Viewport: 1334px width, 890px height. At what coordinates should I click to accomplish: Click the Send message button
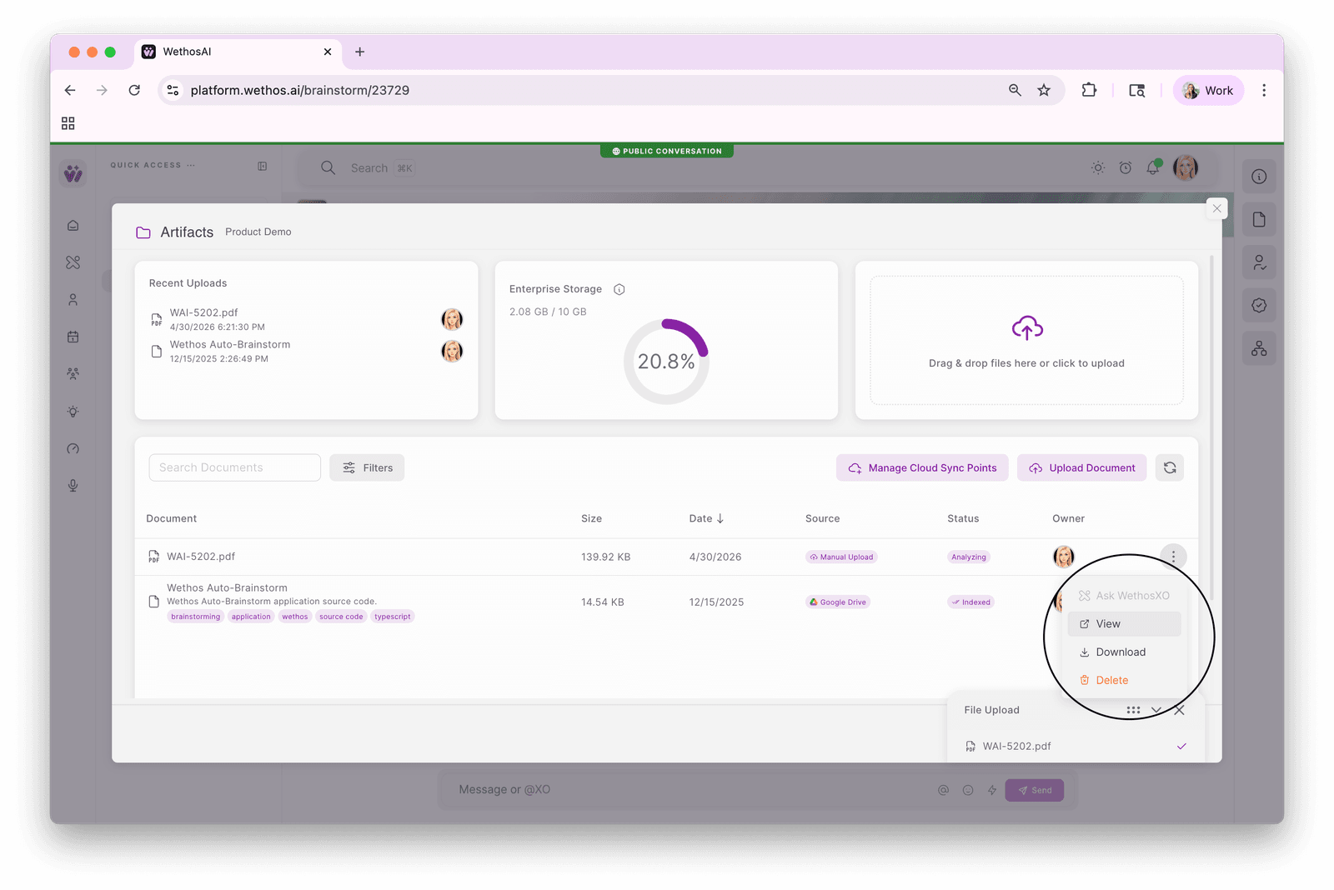(x=1035, y=790)
